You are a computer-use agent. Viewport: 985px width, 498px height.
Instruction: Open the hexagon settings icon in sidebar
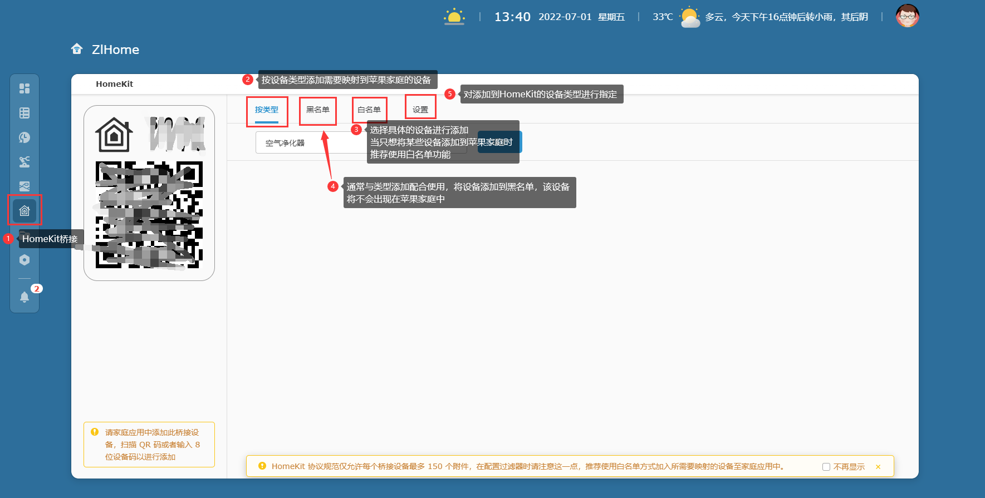click(24, 260)
